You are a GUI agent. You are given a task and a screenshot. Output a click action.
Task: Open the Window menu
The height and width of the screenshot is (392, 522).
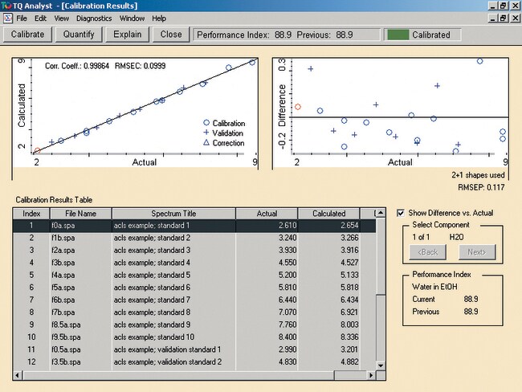click(133, 18)
